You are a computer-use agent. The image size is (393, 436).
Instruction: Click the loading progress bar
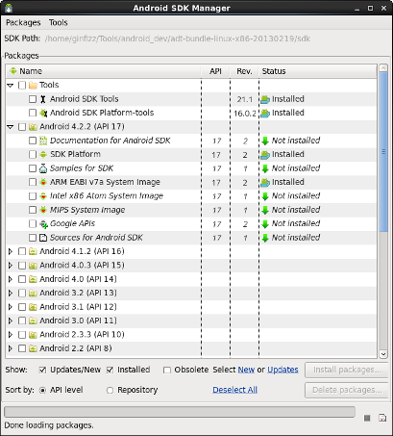point(180,412)
